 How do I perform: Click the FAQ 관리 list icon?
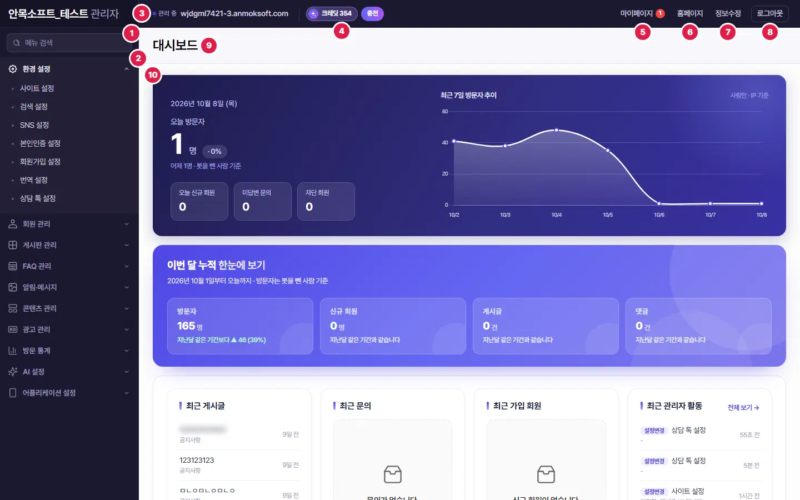click(x=13, y=266)
